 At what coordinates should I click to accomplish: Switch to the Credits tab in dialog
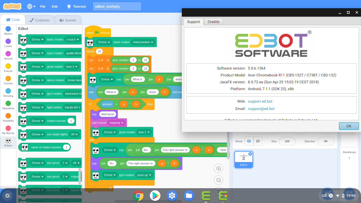[214, 22]
